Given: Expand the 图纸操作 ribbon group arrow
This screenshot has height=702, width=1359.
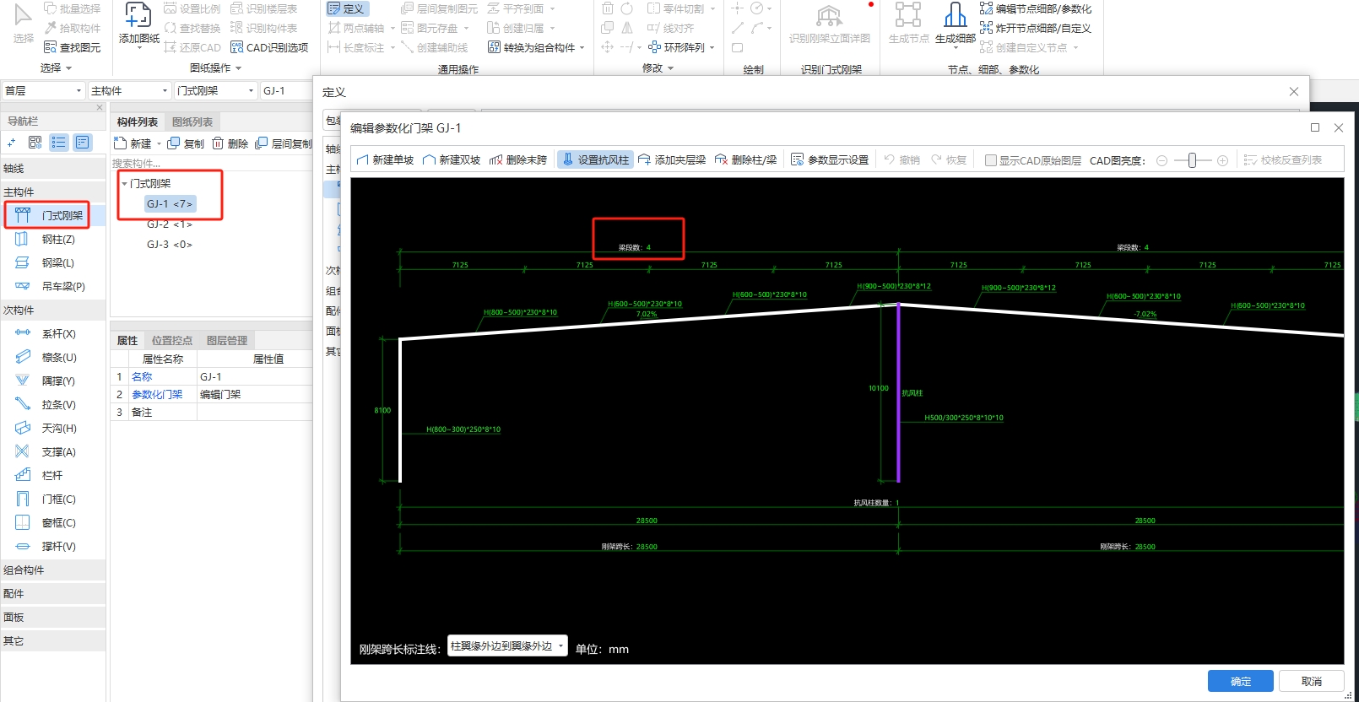Looking at the screenshot, I should pos(239,67).
